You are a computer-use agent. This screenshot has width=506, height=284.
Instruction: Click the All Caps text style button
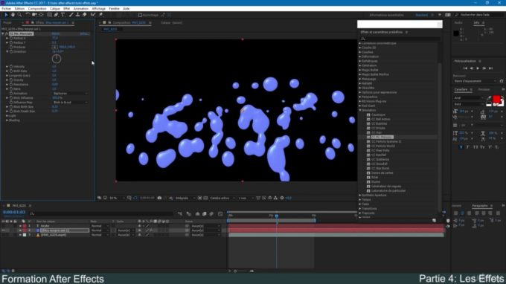(475, 147)
